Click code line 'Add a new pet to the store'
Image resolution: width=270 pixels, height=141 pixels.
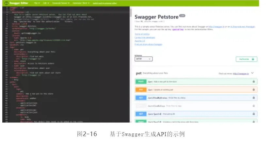coord(35,94)
